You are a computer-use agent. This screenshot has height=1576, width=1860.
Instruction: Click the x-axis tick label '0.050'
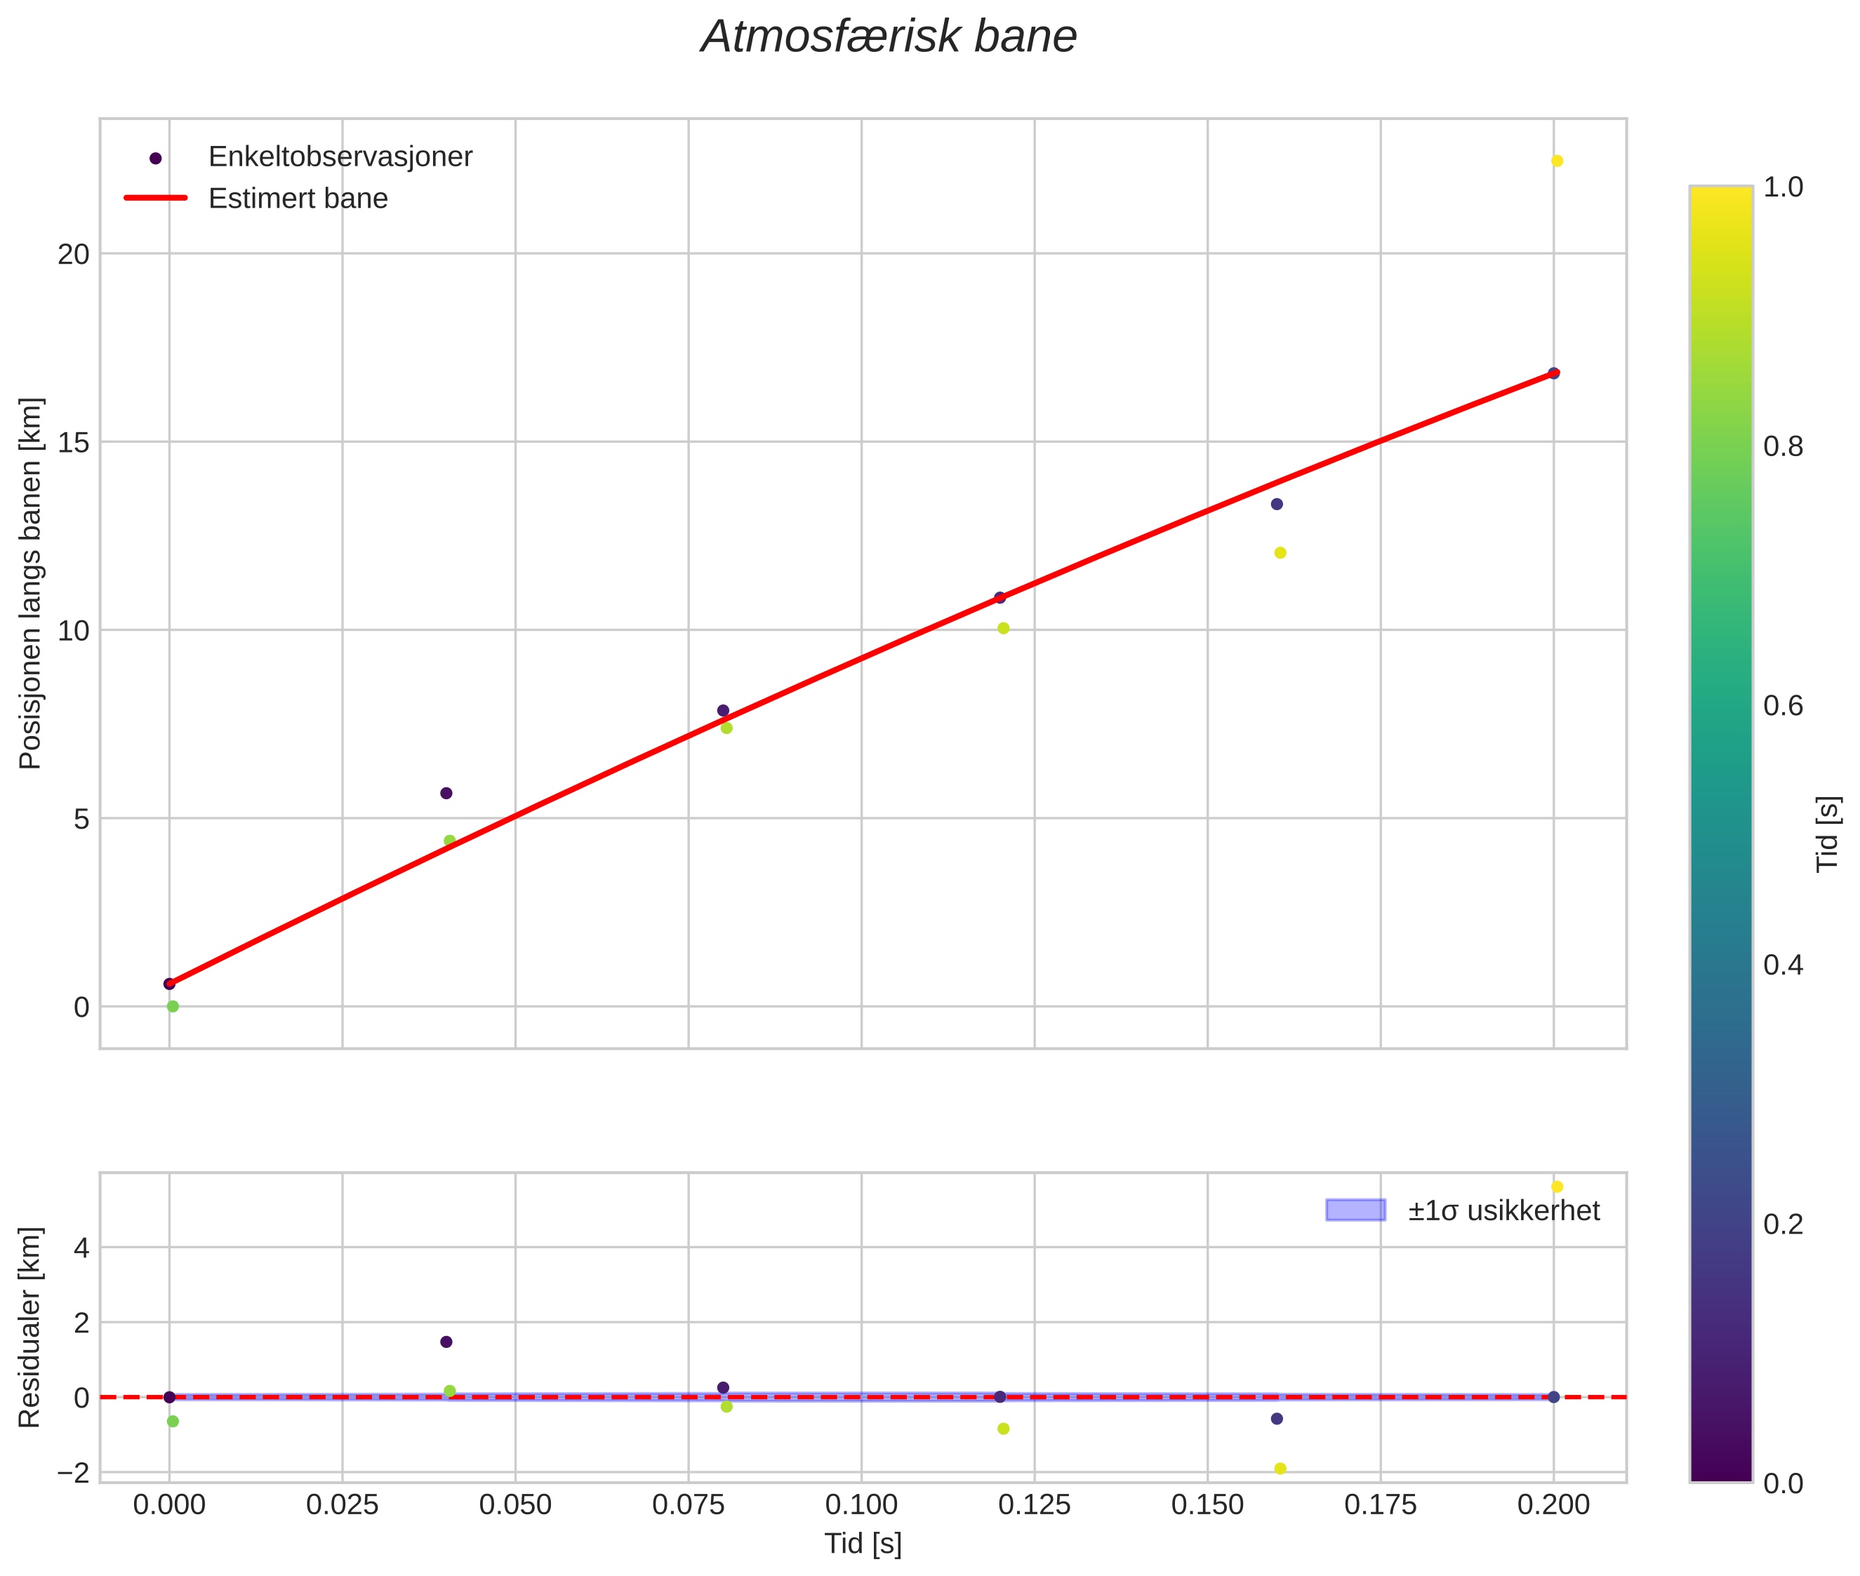click(516, 1505)
